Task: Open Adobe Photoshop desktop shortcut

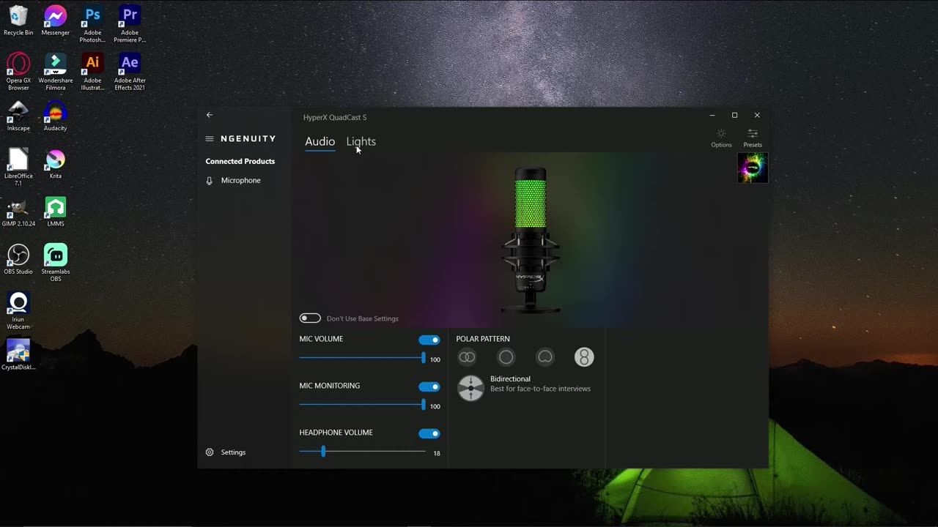Action: pos(92,25)
